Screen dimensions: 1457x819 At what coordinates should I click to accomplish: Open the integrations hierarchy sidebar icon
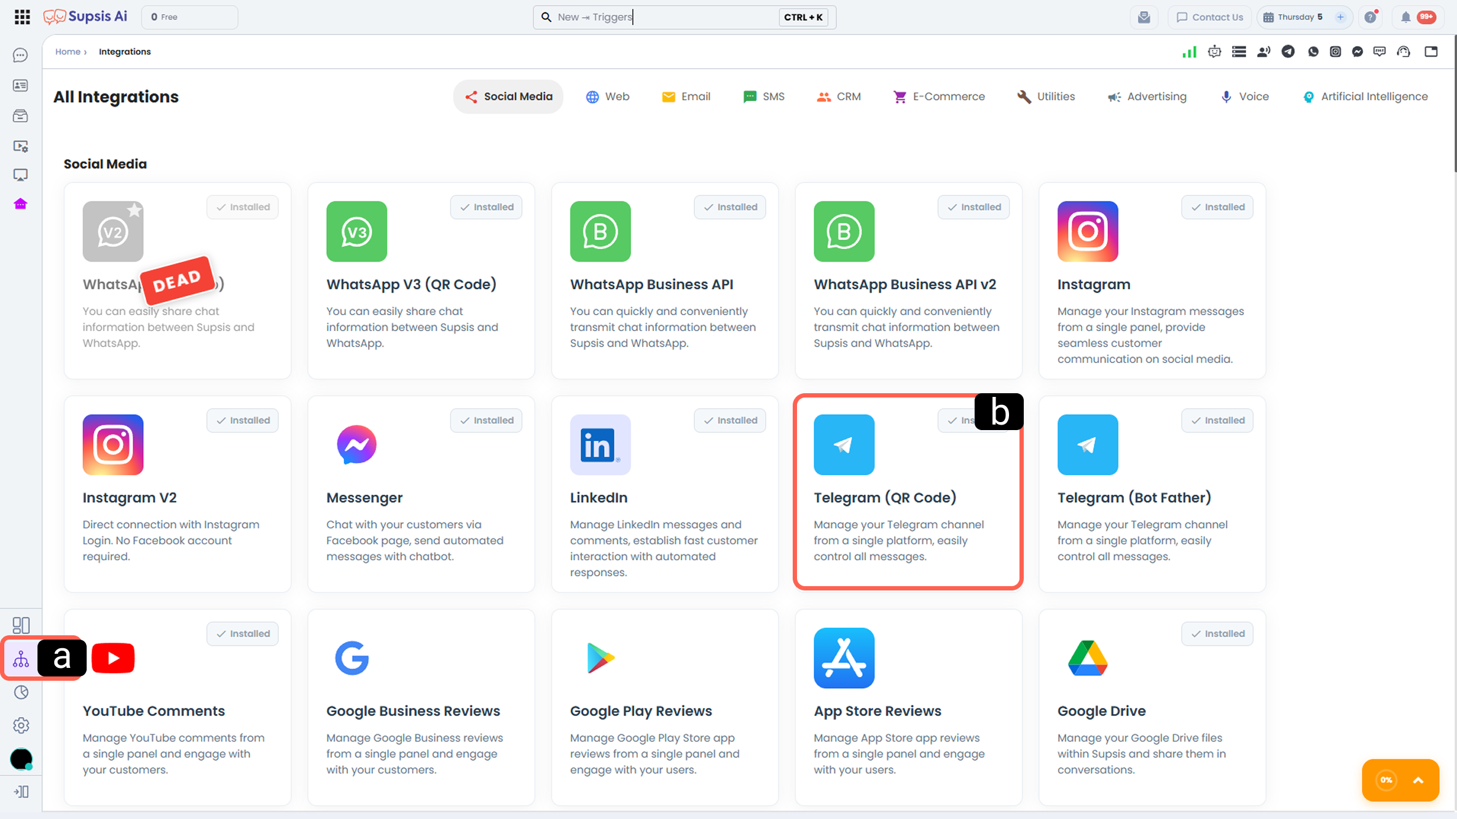[21, 659]
